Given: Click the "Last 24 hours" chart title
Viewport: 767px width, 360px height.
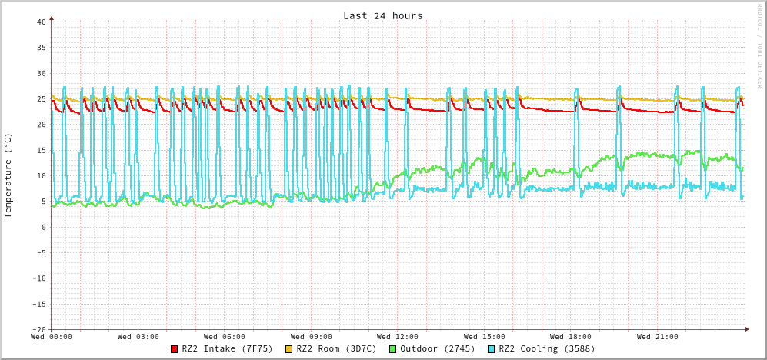Looking at the screenshot, I should (x=382, y=15).
